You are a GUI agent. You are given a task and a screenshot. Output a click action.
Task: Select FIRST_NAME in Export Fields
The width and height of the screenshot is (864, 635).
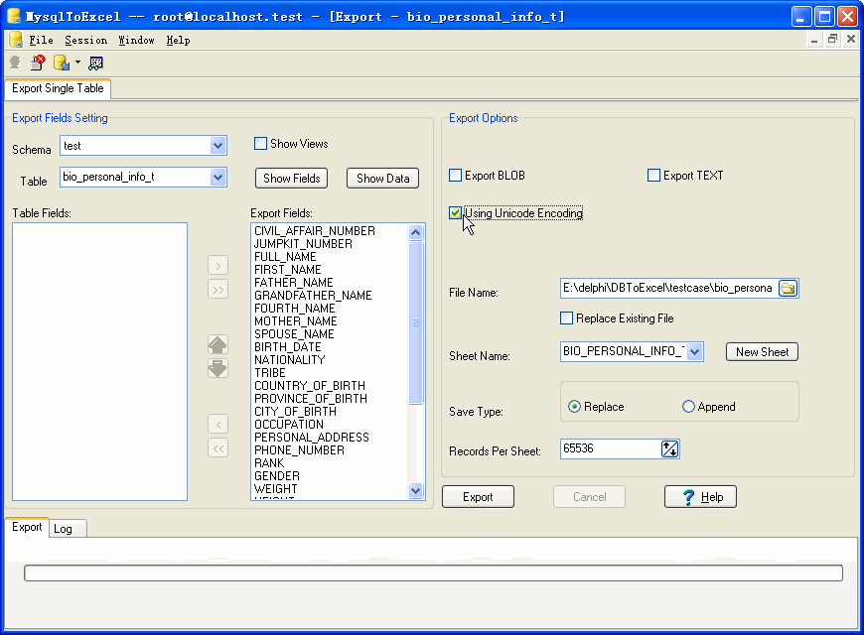[x=288, y=270]
